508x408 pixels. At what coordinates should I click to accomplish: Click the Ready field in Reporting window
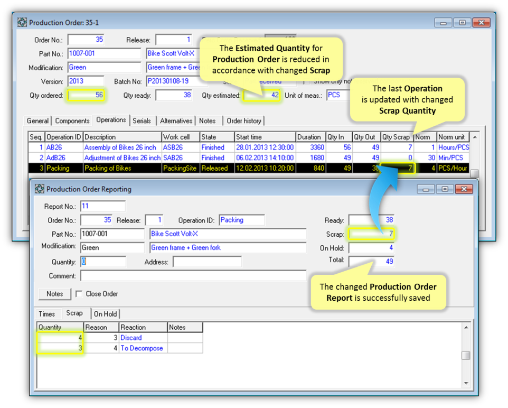coord(371,220)
